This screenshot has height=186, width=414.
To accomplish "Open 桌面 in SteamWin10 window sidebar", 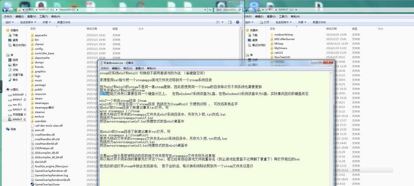I will [x=13, y=40].
